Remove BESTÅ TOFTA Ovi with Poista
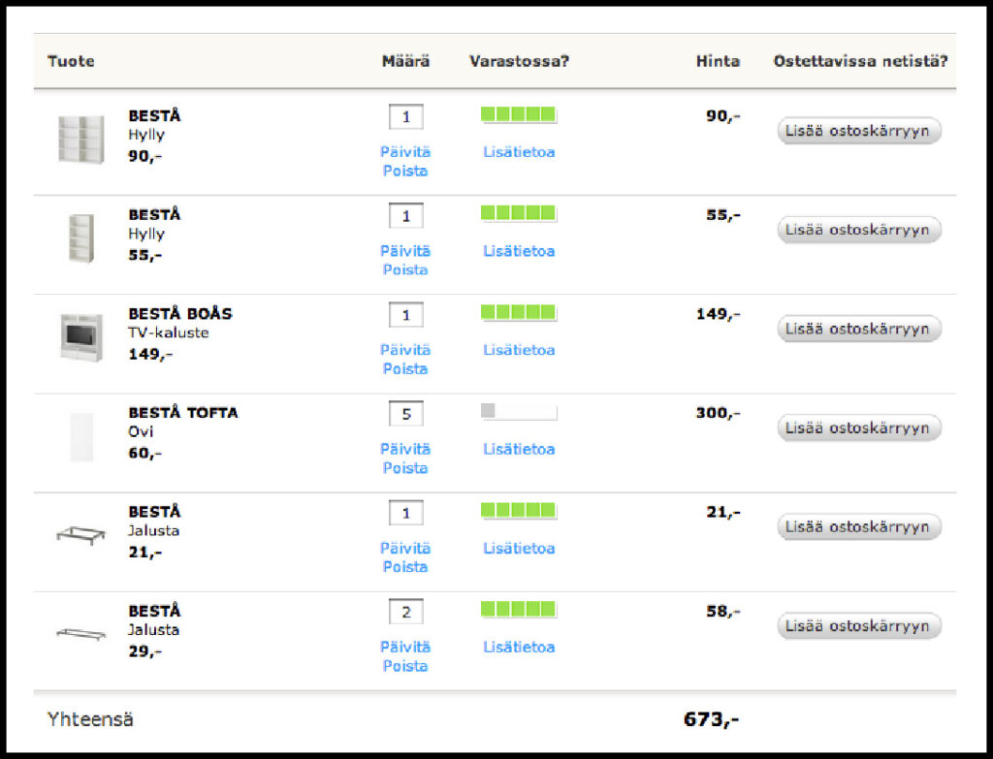 tap(405, 468)
